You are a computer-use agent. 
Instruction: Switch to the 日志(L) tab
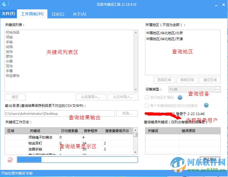tap(58, 14)
